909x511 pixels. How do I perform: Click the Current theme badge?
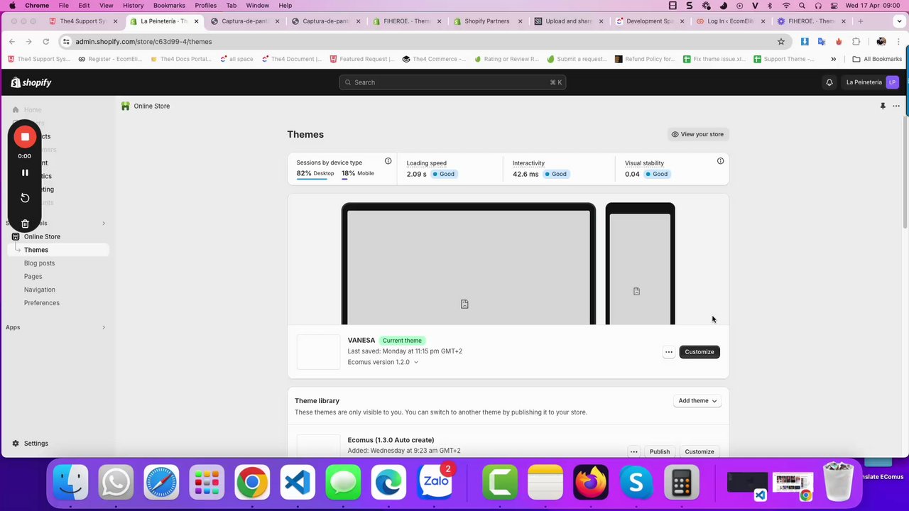[402, 341]
